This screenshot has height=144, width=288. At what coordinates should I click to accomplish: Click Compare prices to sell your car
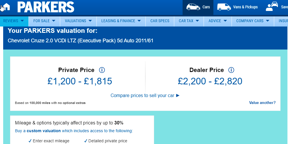145,95
